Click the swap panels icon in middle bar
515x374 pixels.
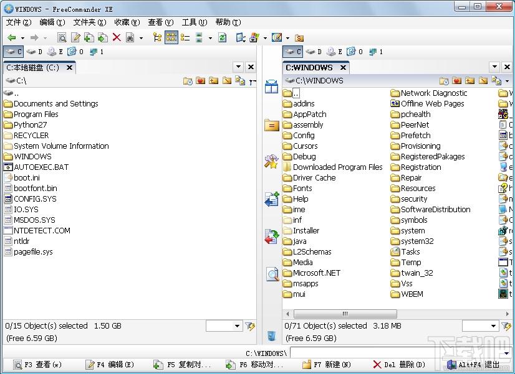click(272, 86)
